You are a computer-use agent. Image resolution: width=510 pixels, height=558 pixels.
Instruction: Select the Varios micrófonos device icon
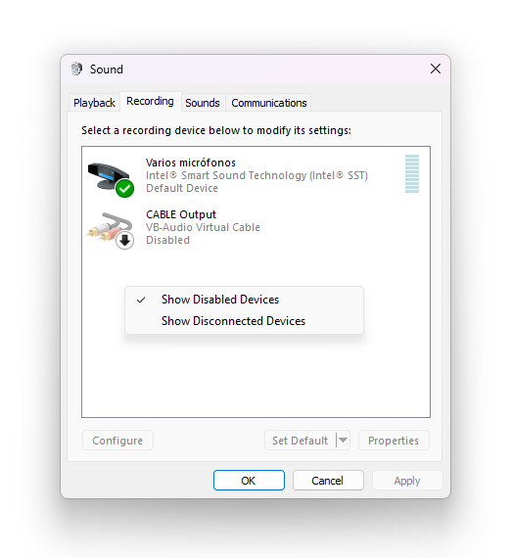tap(109, 177)
